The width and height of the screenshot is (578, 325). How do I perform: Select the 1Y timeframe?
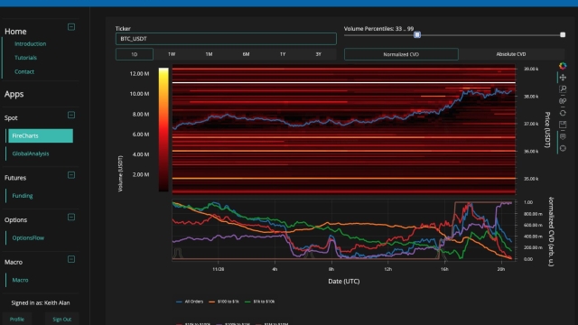pos(283,54)
